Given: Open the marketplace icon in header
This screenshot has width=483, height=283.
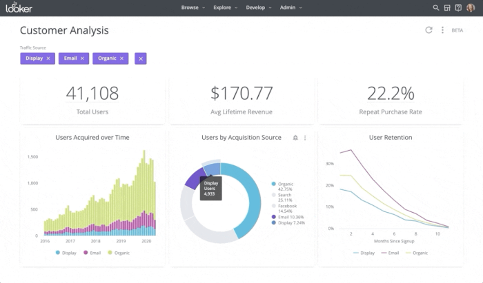Looking at the screenshot, I should click(x=447, y=8).
